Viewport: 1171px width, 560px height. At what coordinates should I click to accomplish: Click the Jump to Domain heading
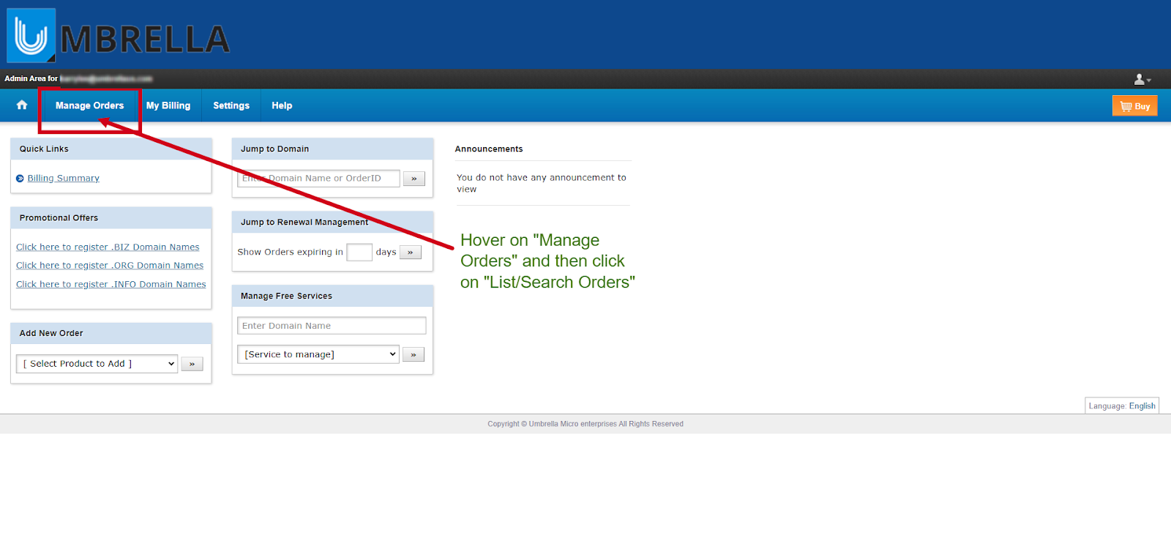274,149
